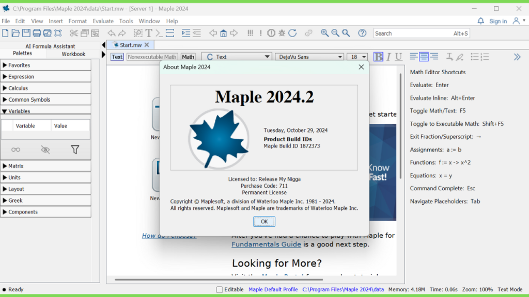Select the Start.mw document tab

point(131,45)
